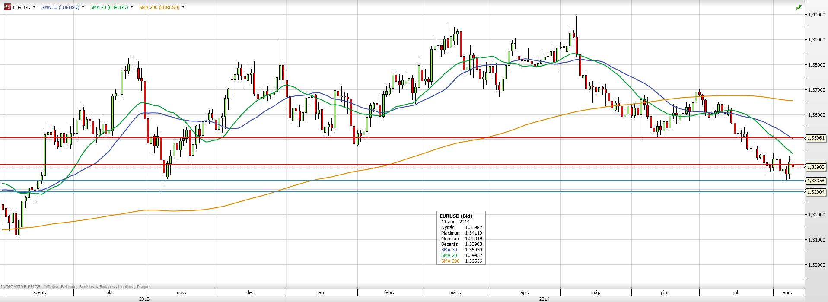Screen dimensions: 828x302
Task: Open the SMA 30 (EURUSD) dropdown arrow
Action: click(x=83, y=7)
